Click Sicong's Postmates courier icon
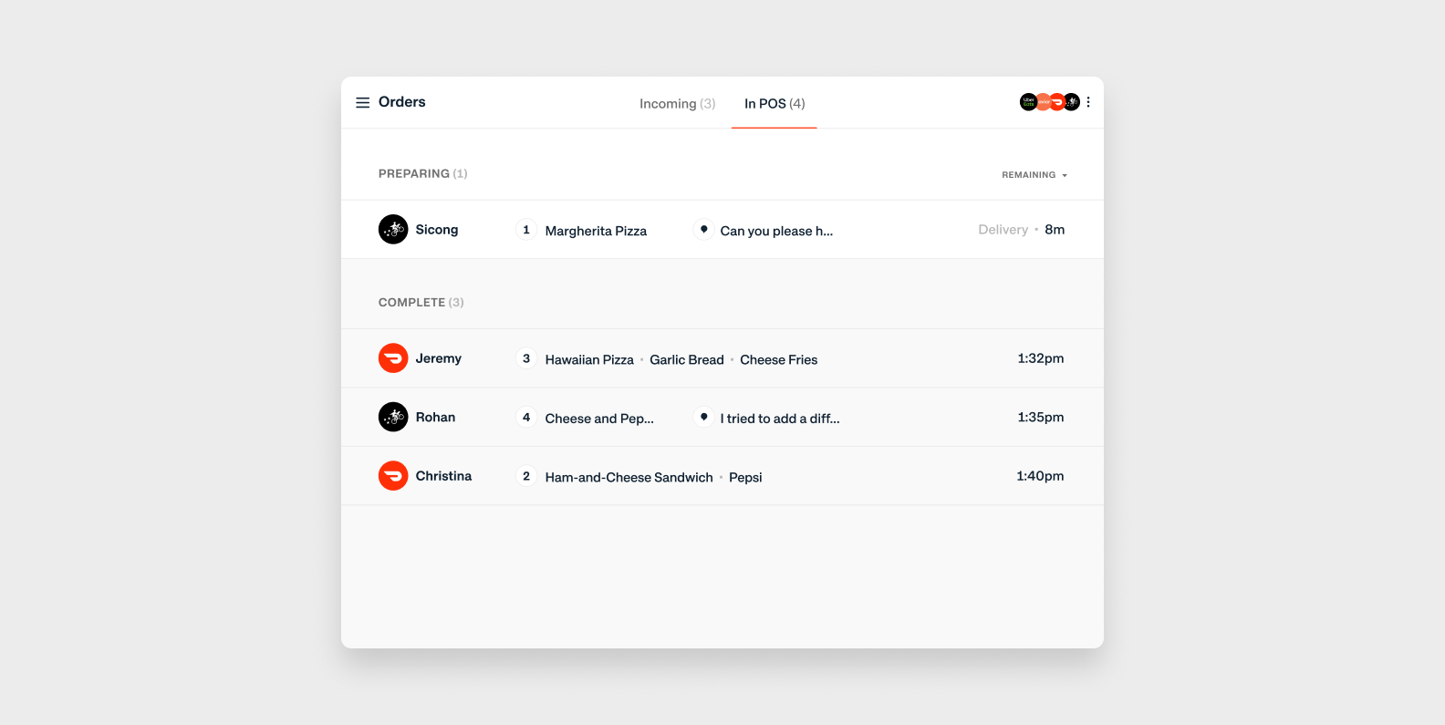1445x725 pixels. [x=393, y=230]
